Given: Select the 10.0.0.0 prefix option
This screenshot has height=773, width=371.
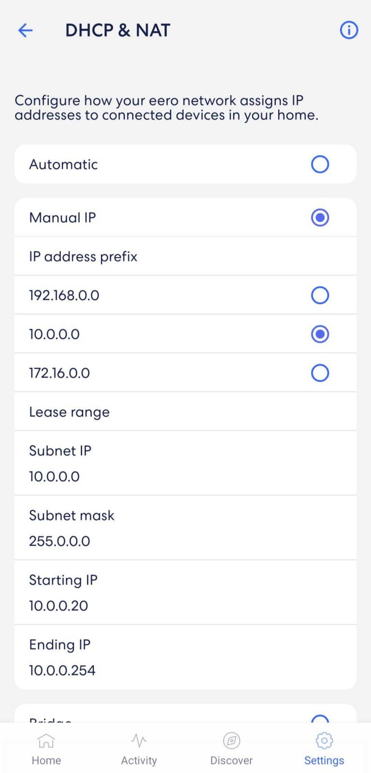Looking at the screenshot, I should [320, 334].
